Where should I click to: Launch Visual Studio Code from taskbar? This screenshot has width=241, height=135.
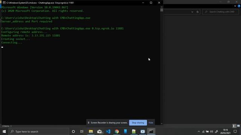point(108,132)
